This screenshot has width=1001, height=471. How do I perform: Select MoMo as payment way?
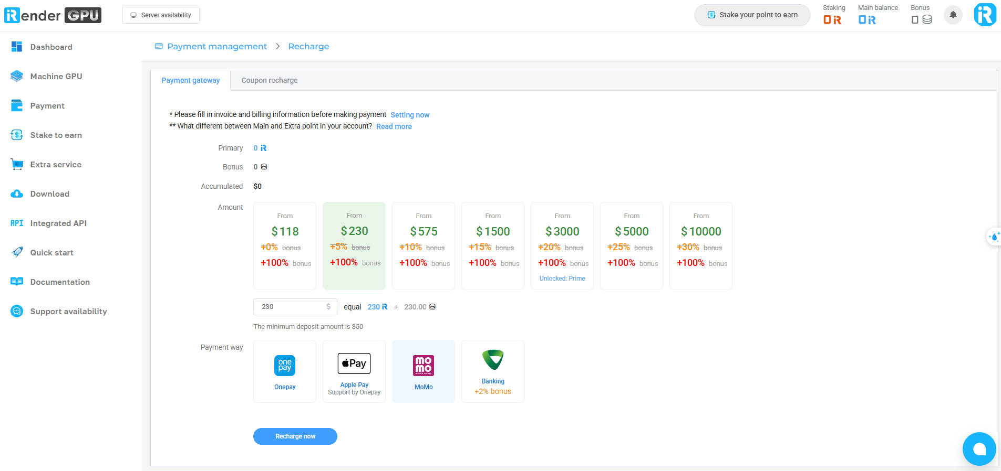(424, 371)
